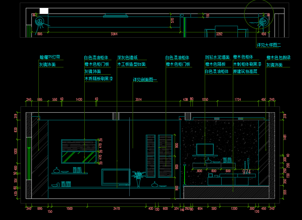Image resolution: width=302 pixels, height=220 pixels.
Task: Click the 570 vertical dimension text
Action: click(172, 20)
